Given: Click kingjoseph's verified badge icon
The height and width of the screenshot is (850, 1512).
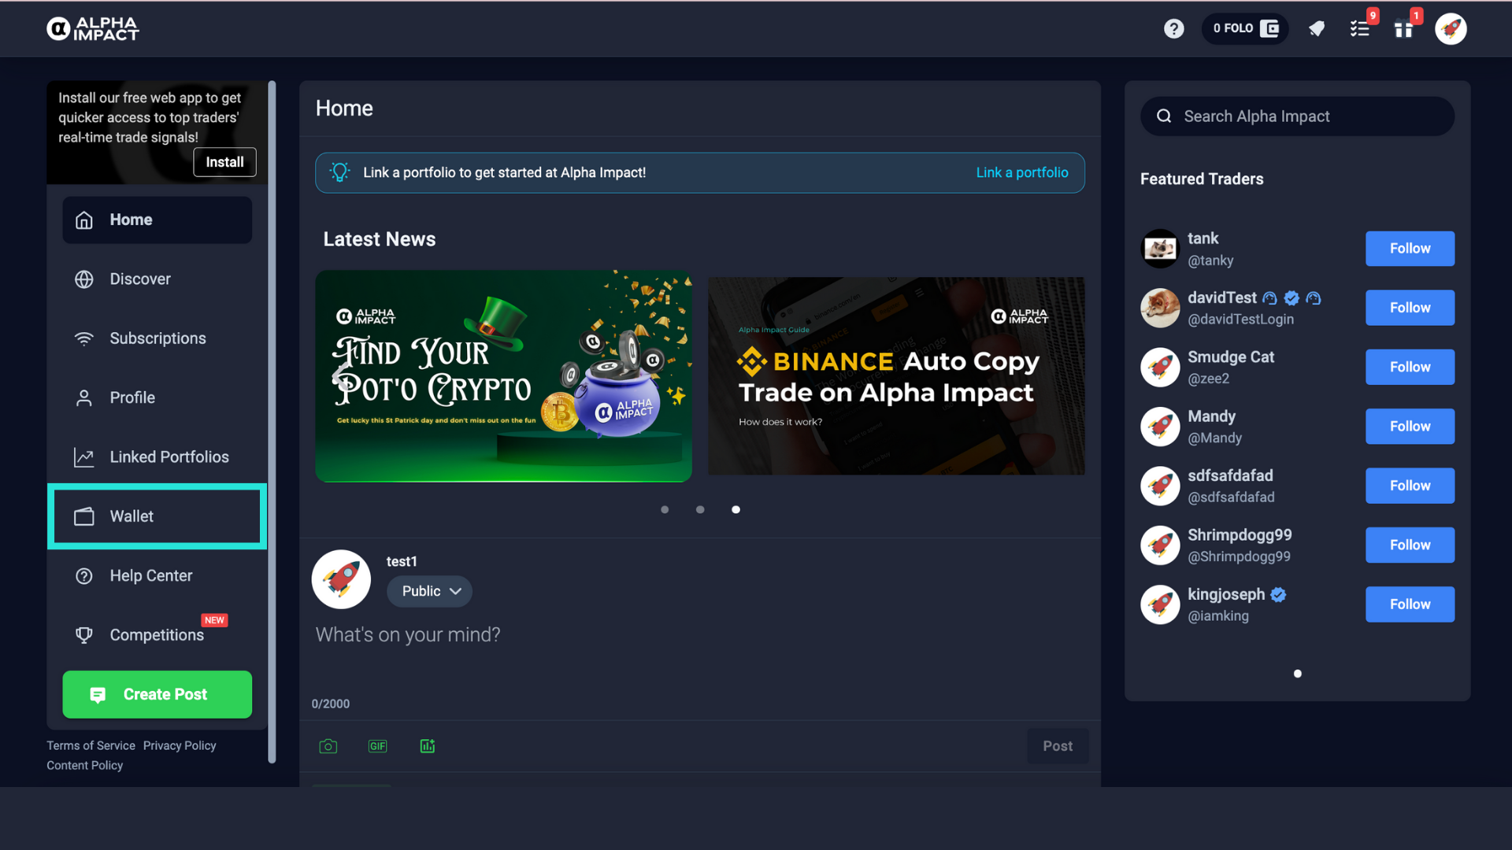Looking at the screenshot, I should tap(1279, 595).
